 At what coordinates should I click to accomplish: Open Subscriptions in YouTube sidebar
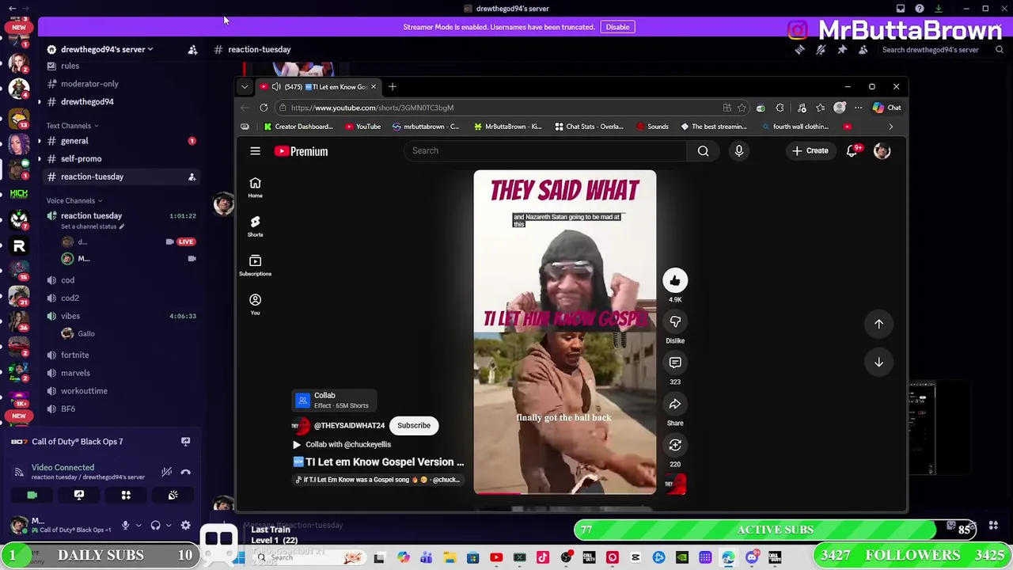[x=255, y=265]
